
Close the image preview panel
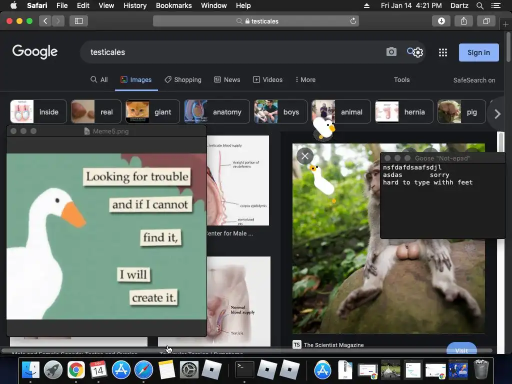pos(305,156)
